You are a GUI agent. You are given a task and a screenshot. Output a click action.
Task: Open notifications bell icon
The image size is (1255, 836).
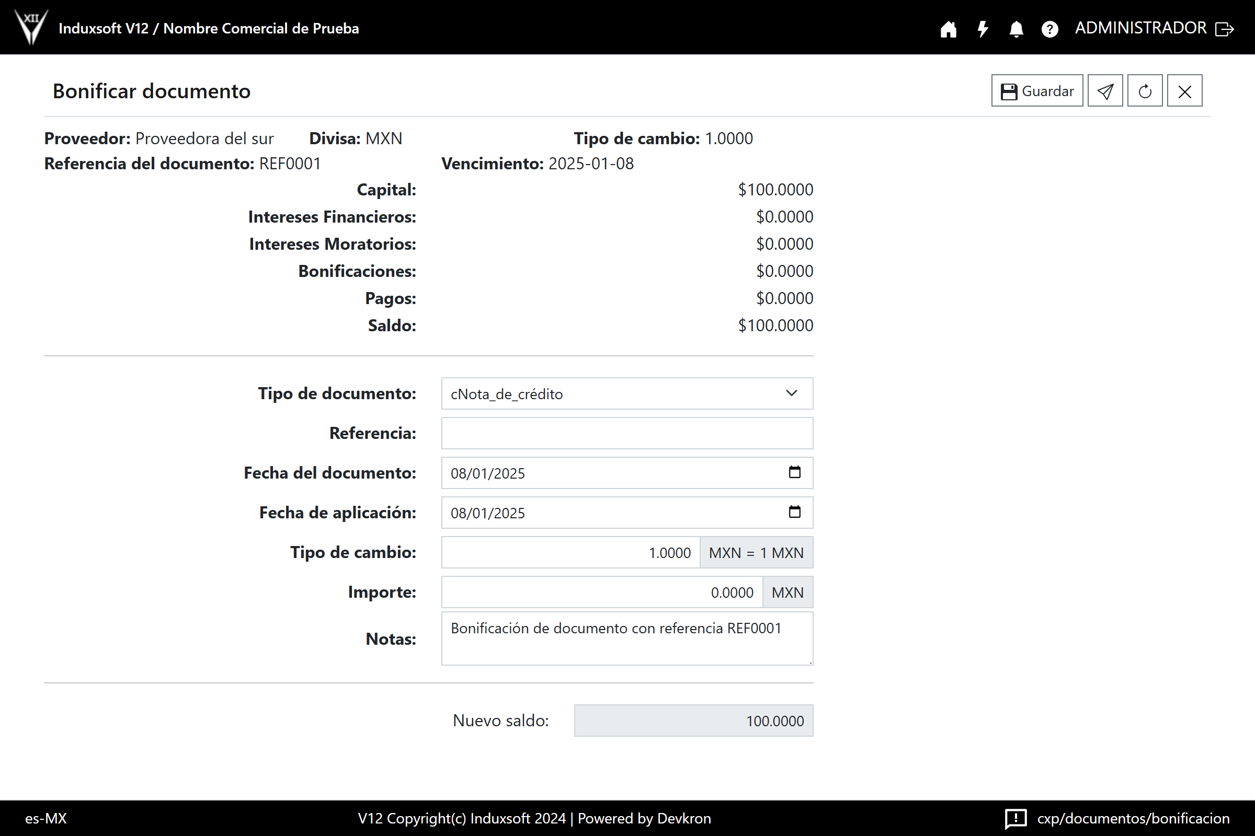(1016, 29)
